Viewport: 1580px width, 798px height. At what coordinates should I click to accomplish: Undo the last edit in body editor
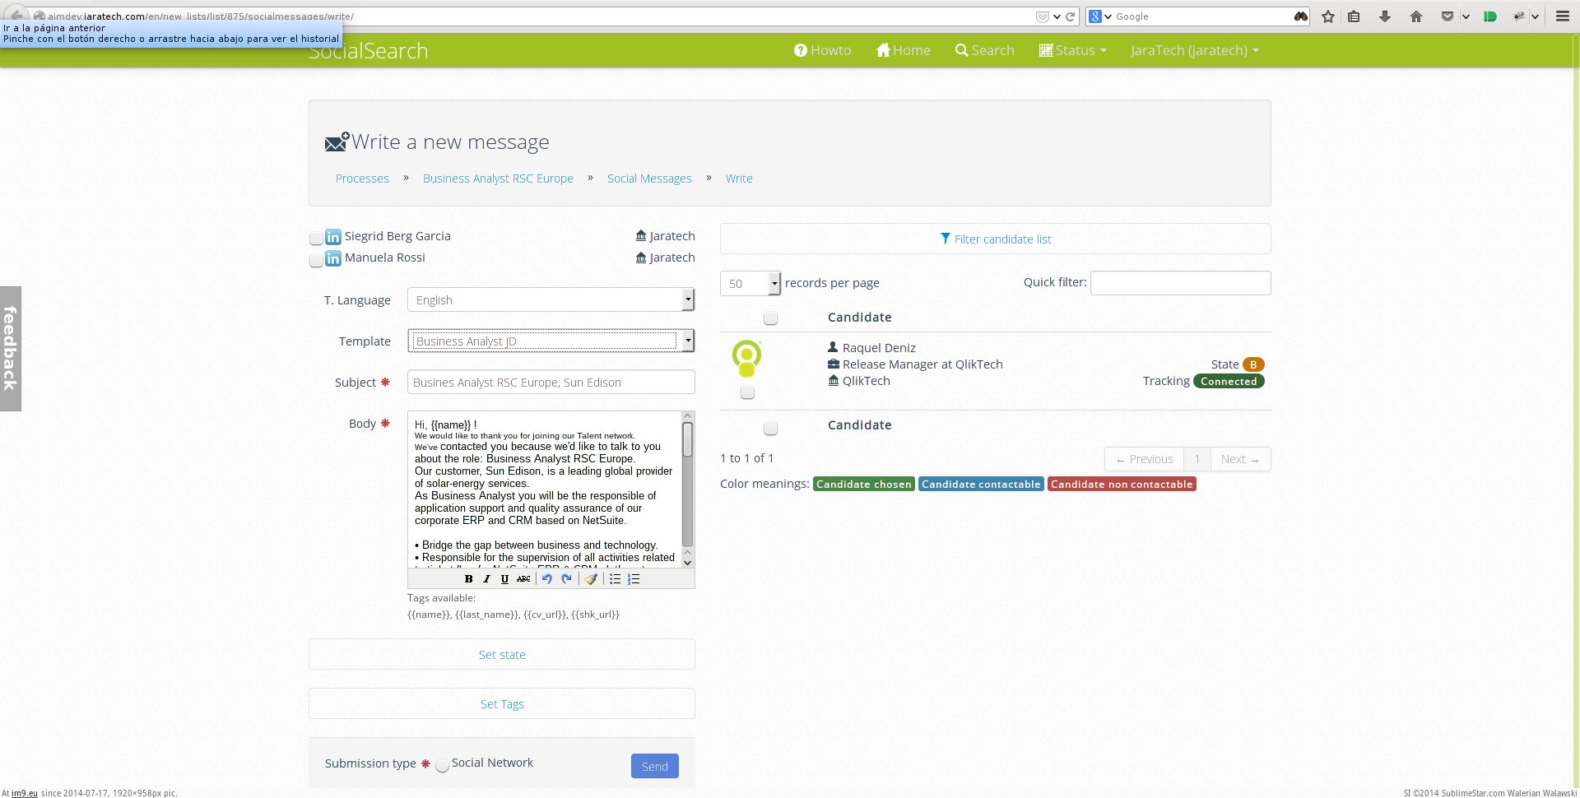[546, 579]
